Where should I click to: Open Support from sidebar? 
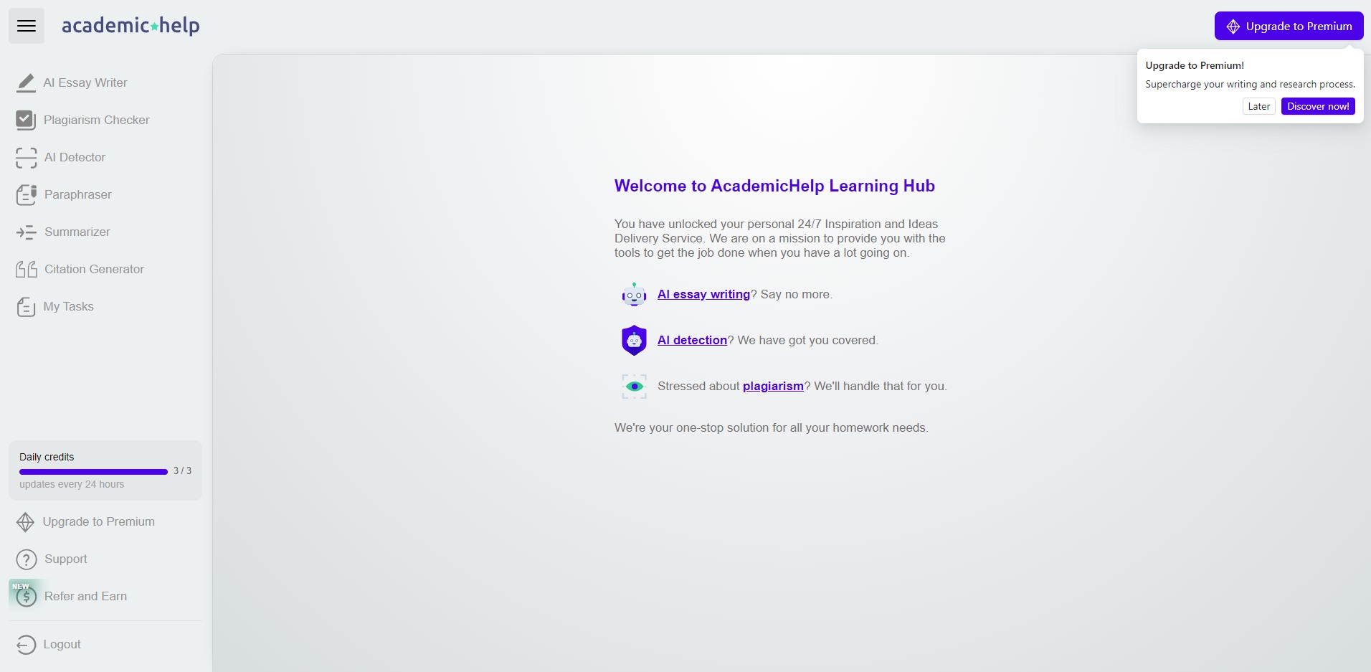coord(105,559)
